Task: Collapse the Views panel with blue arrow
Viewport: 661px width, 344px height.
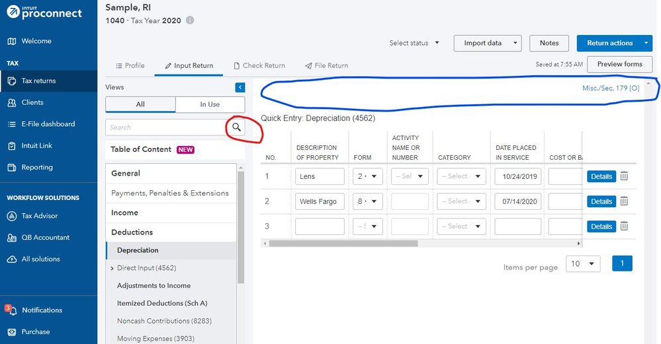Action: tap(240, 87)
